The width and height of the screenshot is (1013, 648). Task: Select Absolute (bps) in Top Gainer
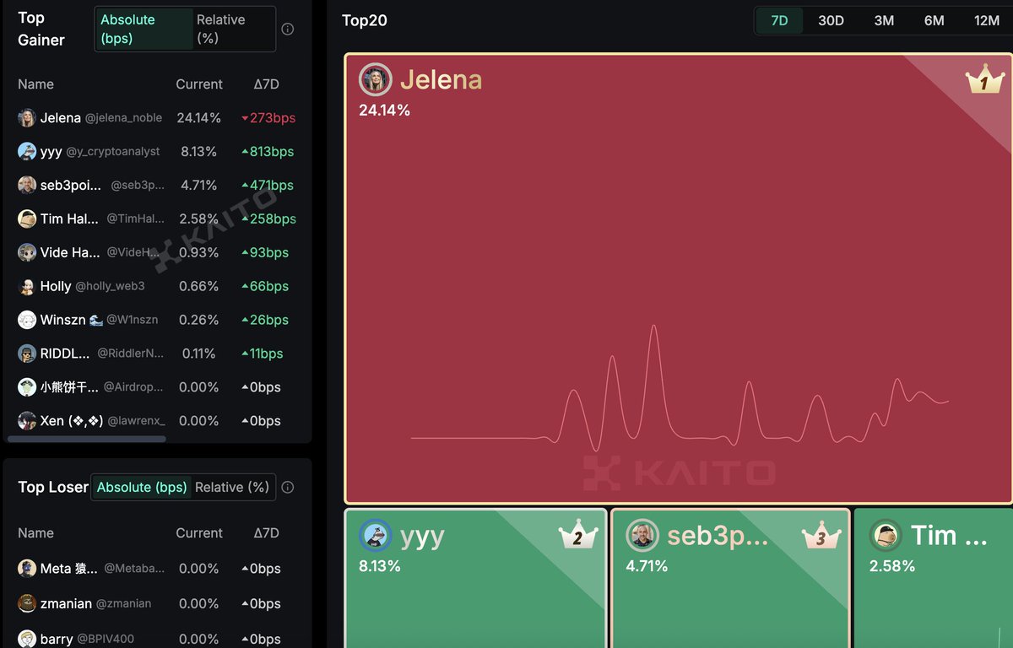[x=144, y=29]
